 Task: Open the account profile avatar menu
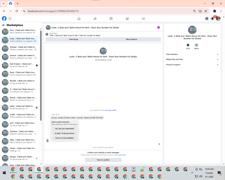218,18
